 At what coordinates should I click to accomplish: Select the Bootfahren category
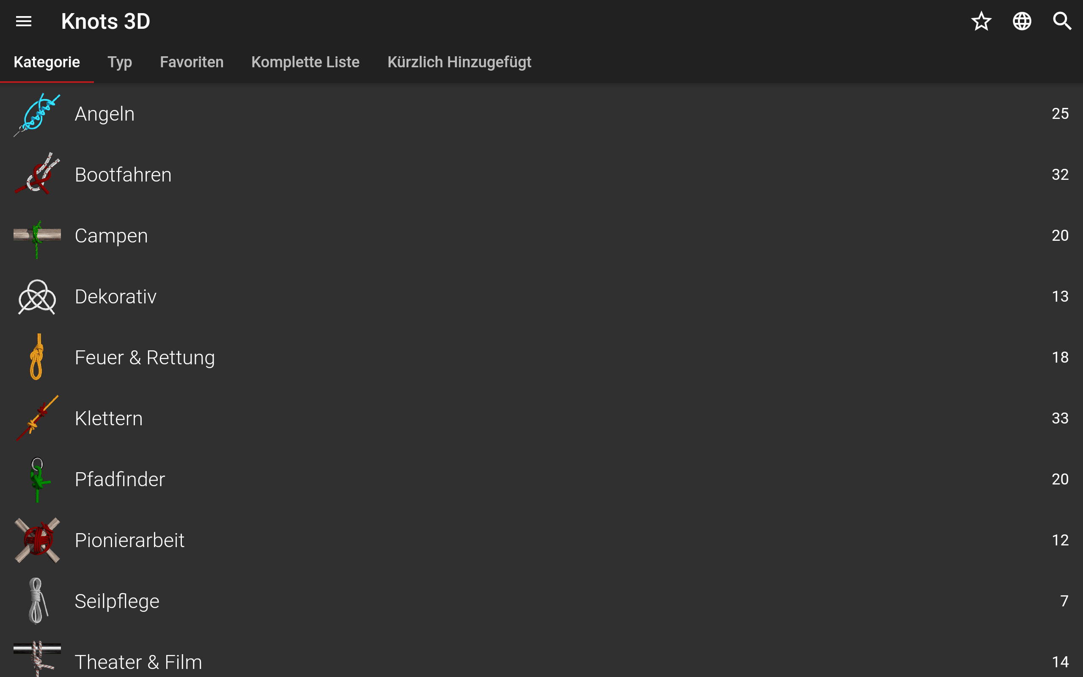pos(541,175)
